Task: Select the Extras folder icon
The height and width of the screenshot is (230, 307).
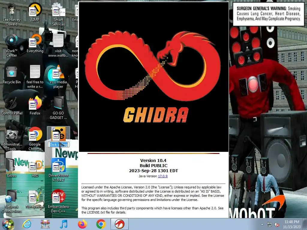Action: [x=12, y=168]
